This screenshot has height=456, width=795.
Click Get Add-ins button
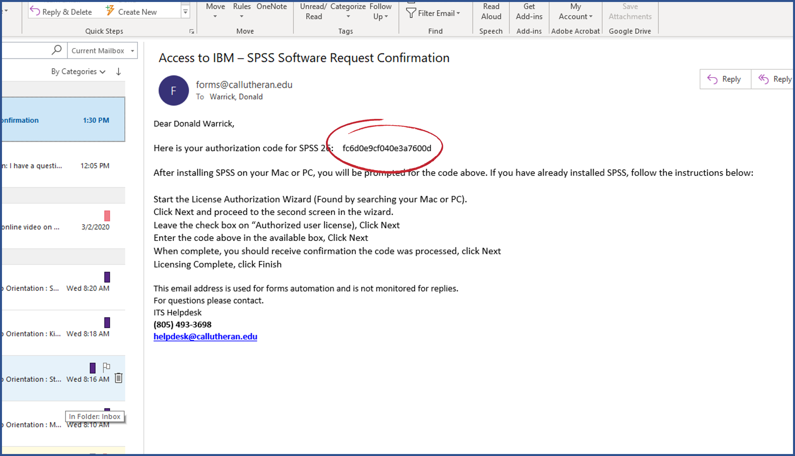[x=529, y=12]
